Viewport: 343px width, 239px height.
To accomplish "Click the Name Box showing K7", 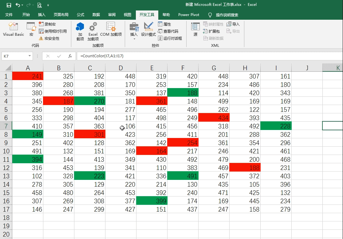I will click(x=14, y=56).
